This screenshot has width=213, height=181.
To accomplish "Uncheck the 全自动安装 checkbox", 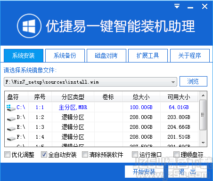I will 44,155.
